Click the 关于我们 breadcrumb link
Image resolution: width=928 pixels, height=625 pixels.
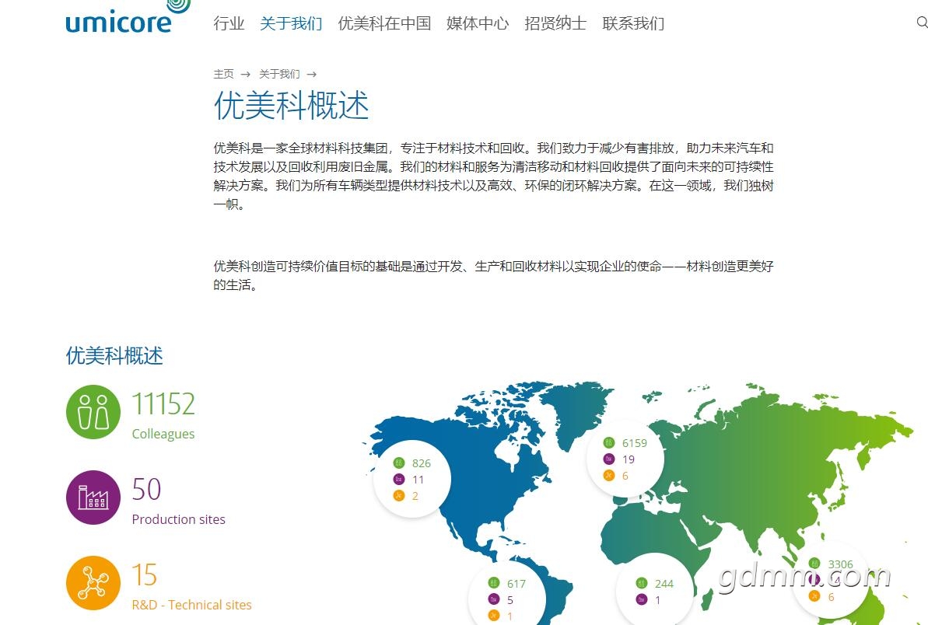279,74
